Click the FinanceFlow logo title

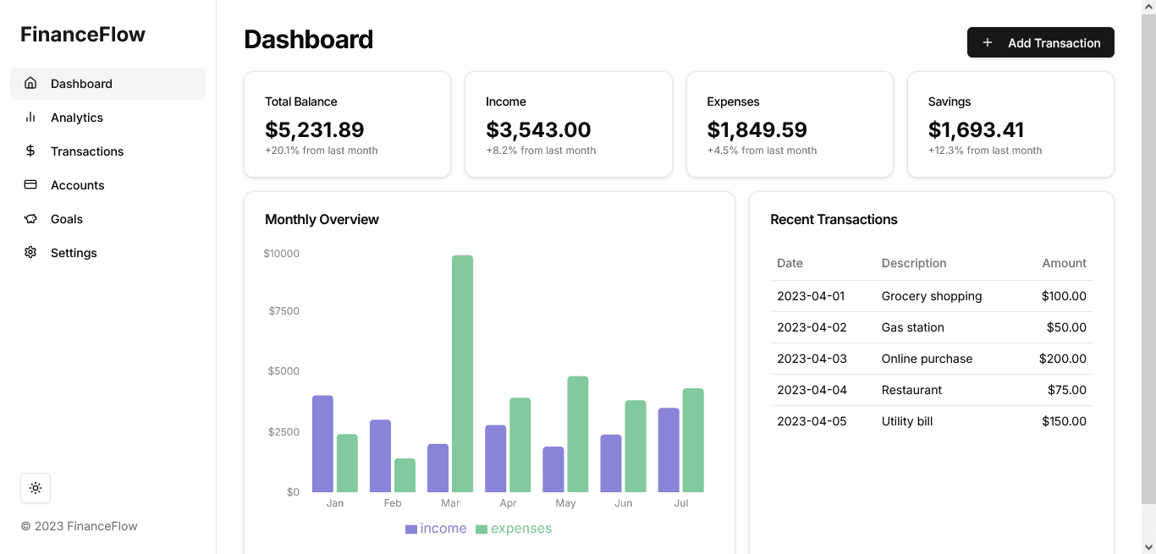[83, 35]
